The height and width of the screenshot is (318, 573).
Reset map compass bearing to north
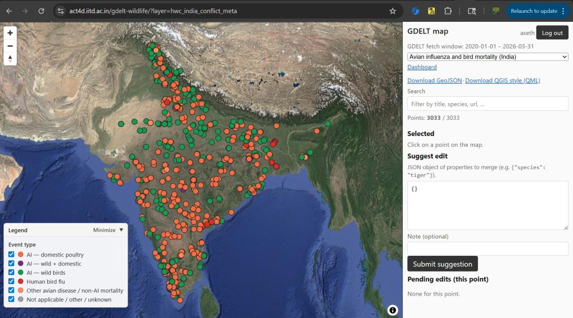(x=10, y=58)
